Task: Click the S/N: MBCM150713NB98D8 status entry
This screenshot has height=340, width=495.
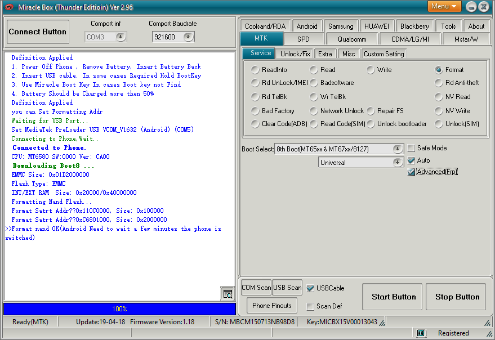Action: pyautogui.click(x=255, y=321)
